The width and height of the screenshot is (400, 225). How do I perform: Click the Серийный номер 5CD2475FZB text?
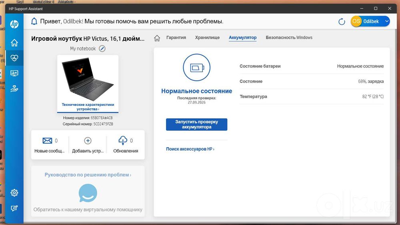point(88,124)
